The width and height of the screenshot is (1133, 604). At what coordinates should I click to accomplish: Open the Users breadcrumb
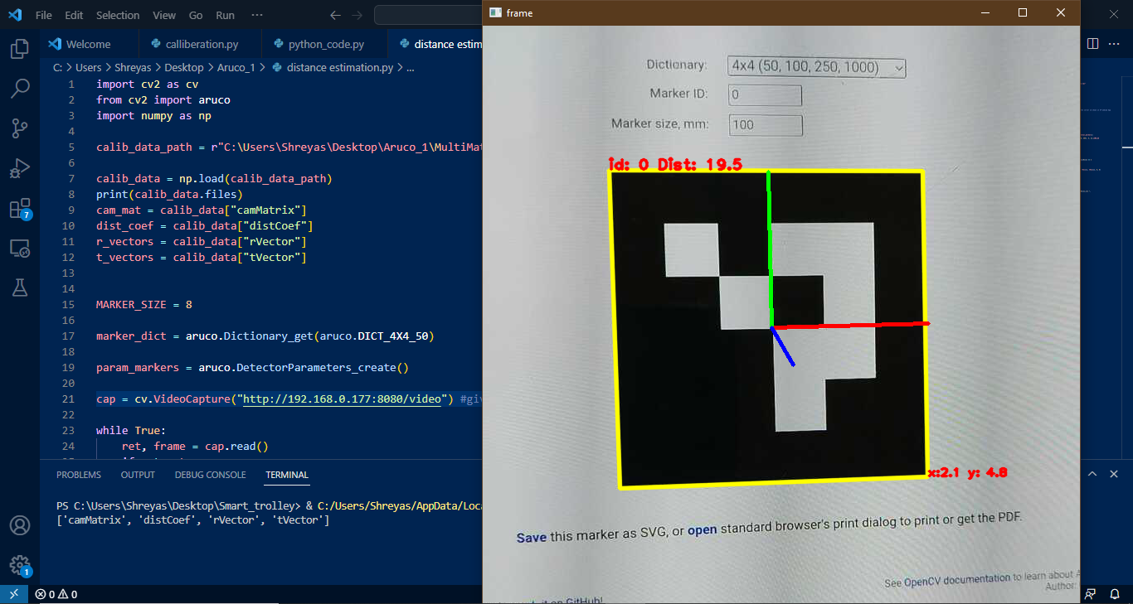(88, 68)
